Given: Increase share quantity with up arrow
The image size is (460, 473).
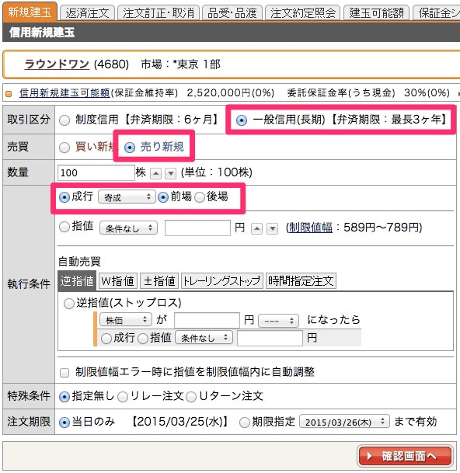Looking at the screenshot, I should pos(155,173).
